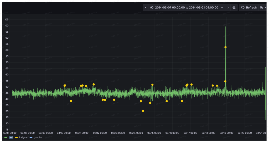Click the blue grubbs legend color swatch
The image size is (269, 143).
click(31, 137)
